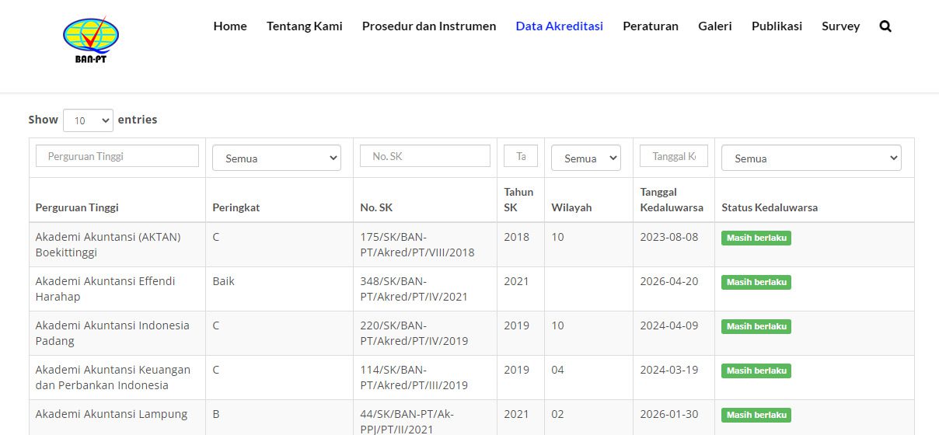939x435 pixels.
Task: Navigate to the Galeri page
Action: (714, 26)
